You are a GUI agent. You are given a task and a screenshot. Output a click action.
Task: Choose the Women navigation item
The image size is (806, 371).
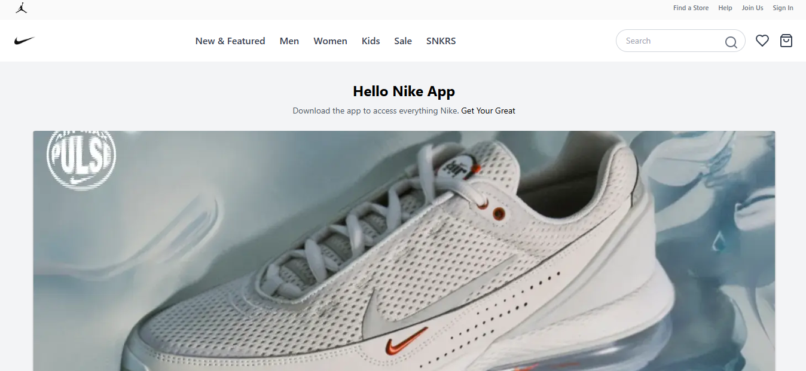(x=330, y=41)
